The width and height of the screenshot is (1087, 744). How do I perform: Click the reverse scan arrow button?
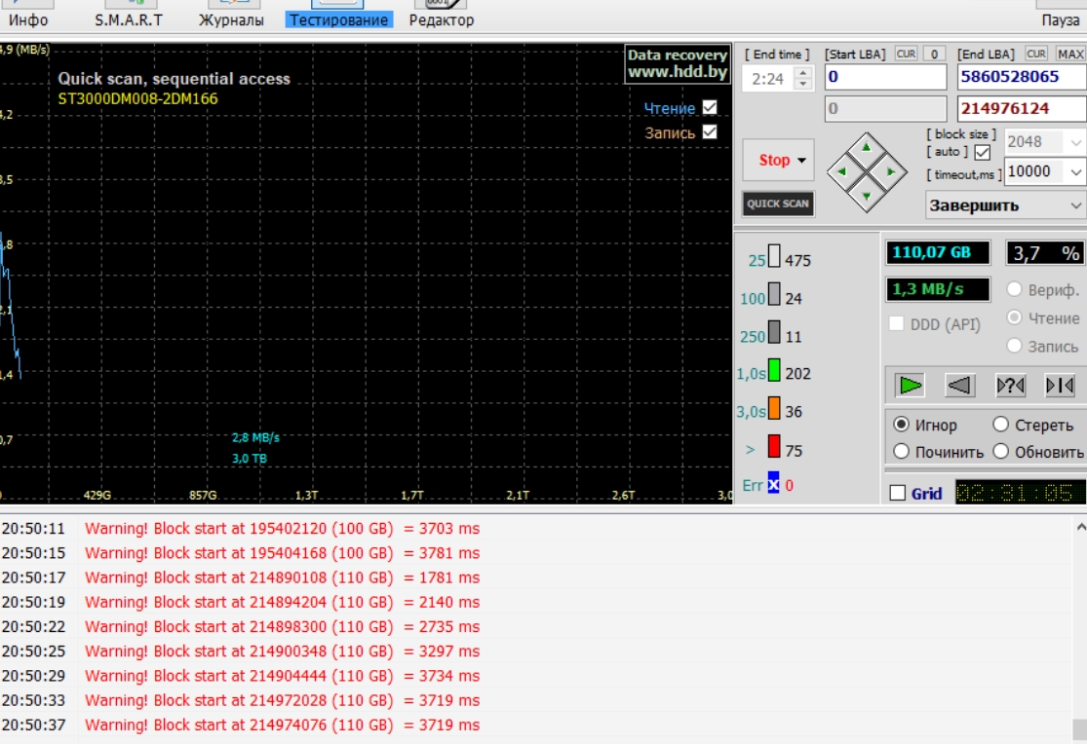point(960,386)
